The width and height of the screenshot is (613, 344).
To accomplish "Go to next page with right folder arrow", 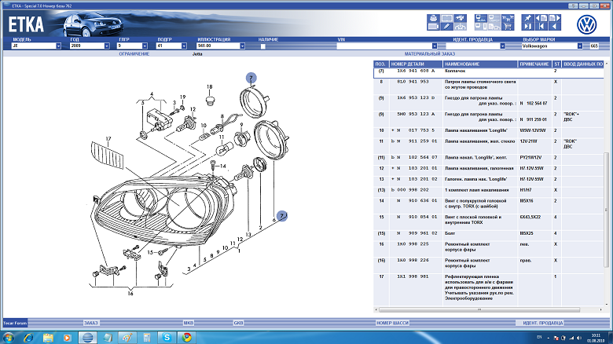I will point(555,18).
